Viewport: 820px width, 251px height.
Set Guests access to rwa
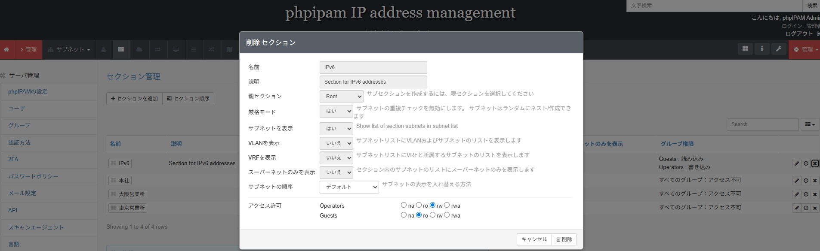[447, 215]
